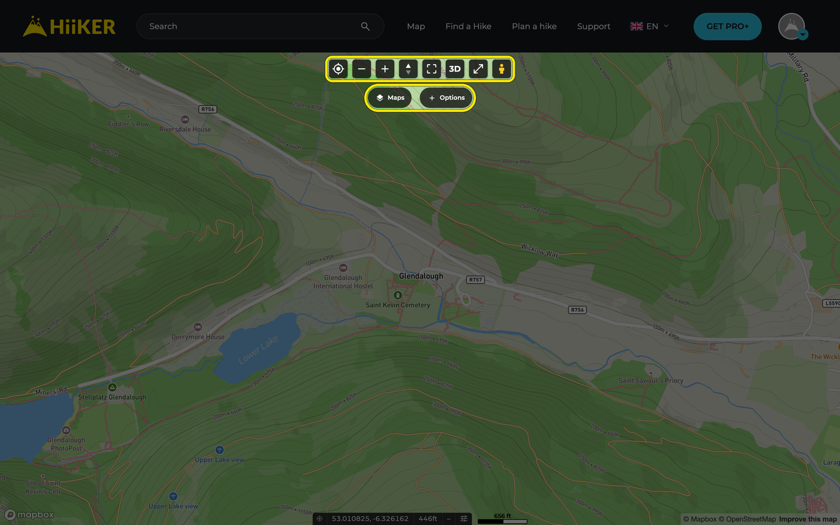Open Find a Hike page
This screenshot has height=525, width=840.
point(469,26)
